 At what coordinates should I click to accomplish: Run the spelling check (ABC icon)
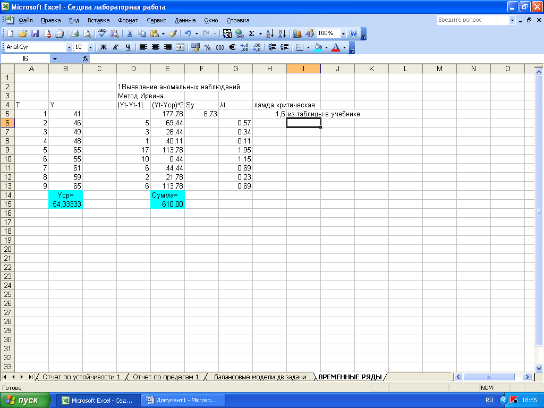point(102,33)
